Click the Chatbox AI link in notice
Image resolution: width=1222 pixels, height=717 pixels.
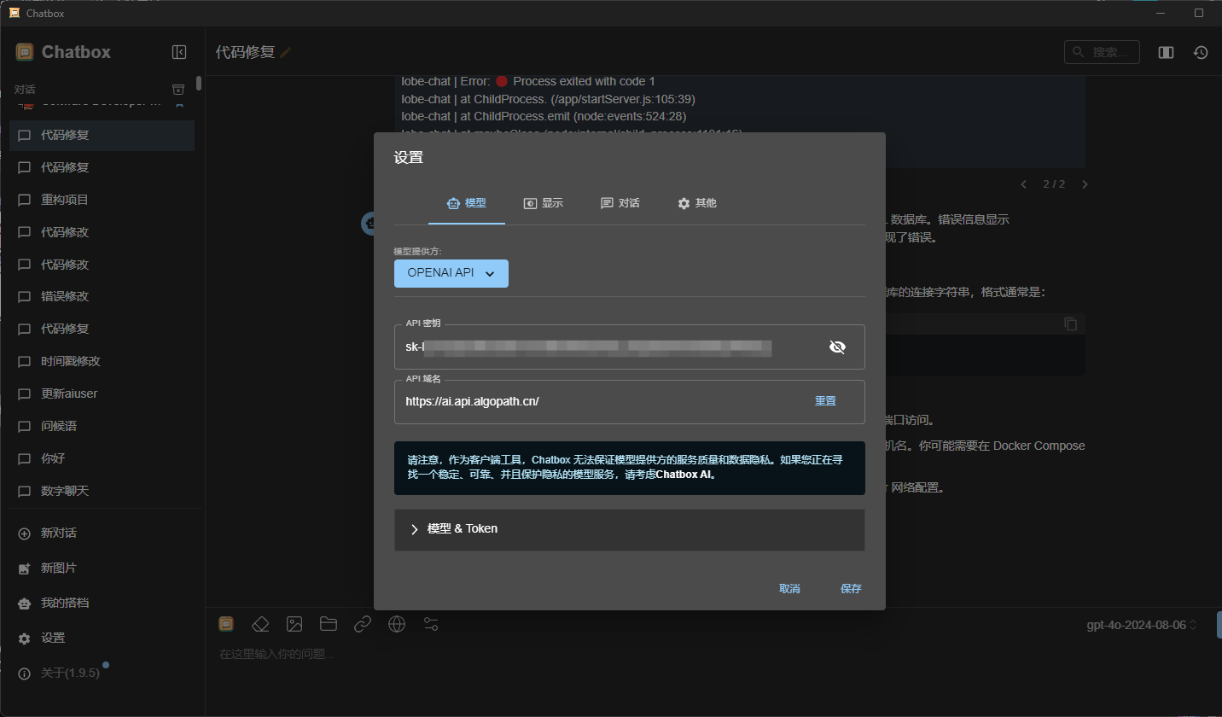click(x=684, y=475)
